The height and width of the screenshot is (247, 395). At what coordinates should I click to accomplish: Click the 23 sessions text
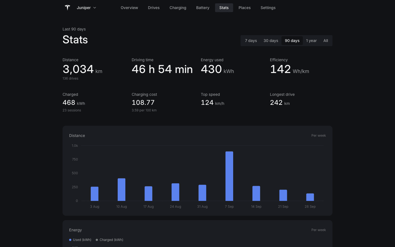pyautogui.click(x=72, y=110)
